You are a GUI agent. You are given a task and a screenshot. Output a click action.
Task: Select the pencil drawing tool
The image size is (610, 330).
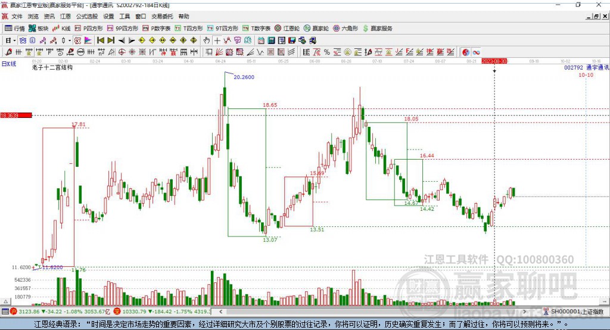pos(8,52)
